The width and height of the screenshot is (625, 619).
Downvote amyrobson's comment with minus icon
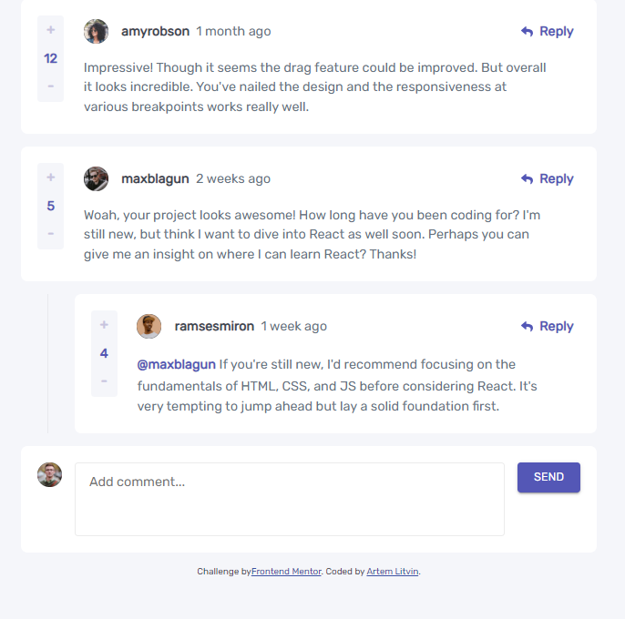pos(51,86)
